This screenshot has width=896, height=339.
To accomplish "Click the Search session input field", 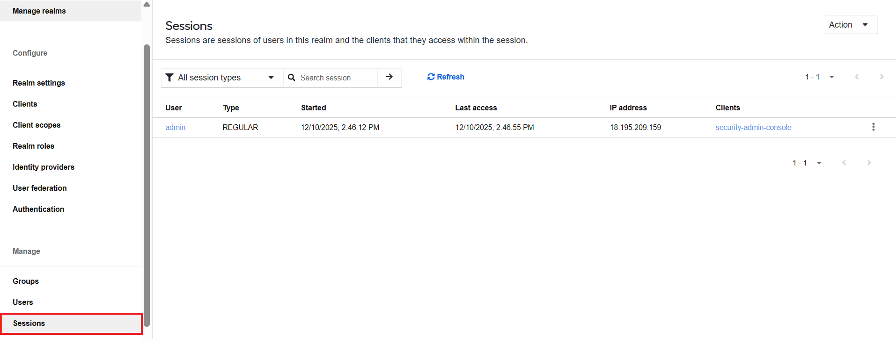I will point(337,78).
